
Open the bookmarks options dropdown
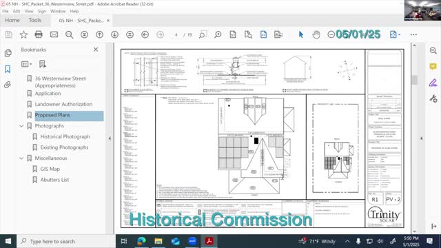point(26,64)
